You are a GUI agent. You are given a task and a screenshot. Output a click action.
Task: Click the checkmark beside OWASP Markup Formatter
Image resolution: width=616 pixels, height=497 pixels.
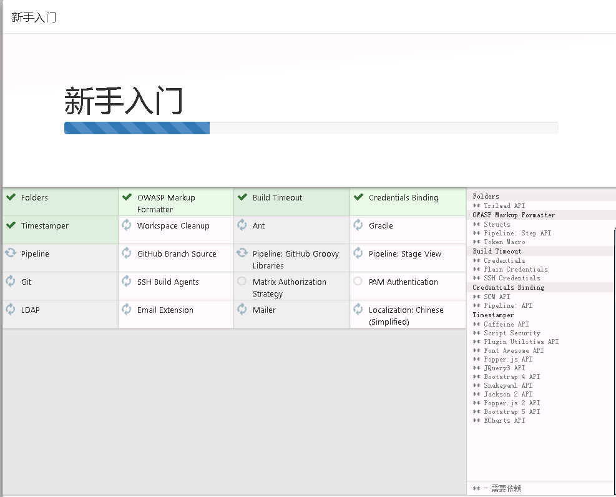point(127,197)
